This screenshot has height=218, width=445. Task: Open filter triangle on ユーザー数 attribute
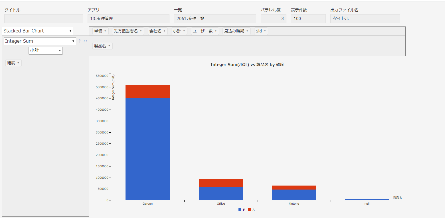[x=216, y=31]
